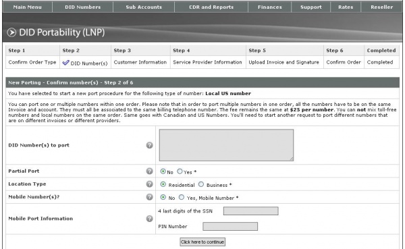Open the DID Numbers menu

point(82,7)
